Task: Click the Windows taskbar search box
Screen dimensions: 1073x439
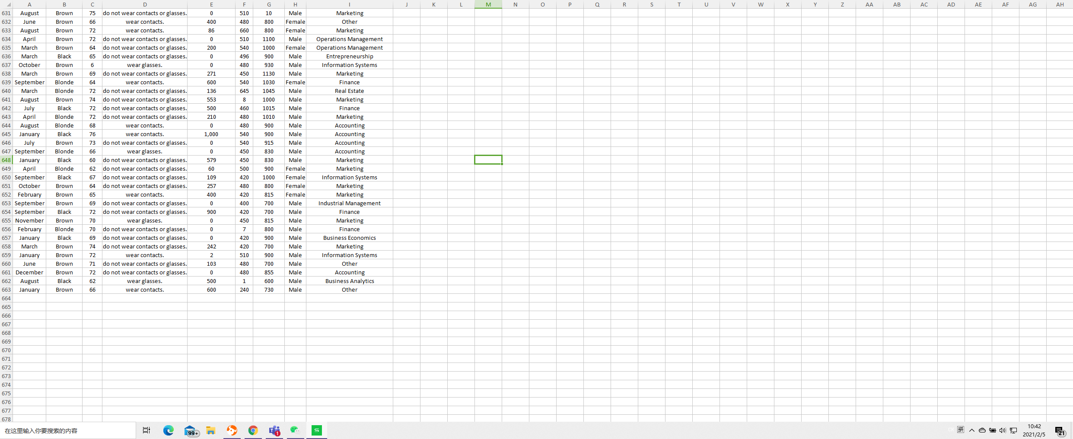Action: 68,430
